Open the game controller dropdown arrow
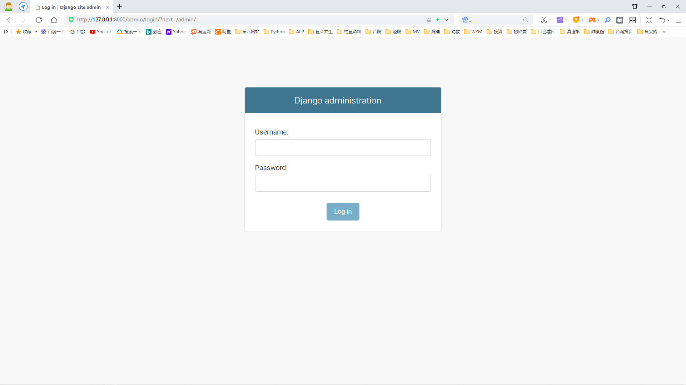 tap(598, 20)
